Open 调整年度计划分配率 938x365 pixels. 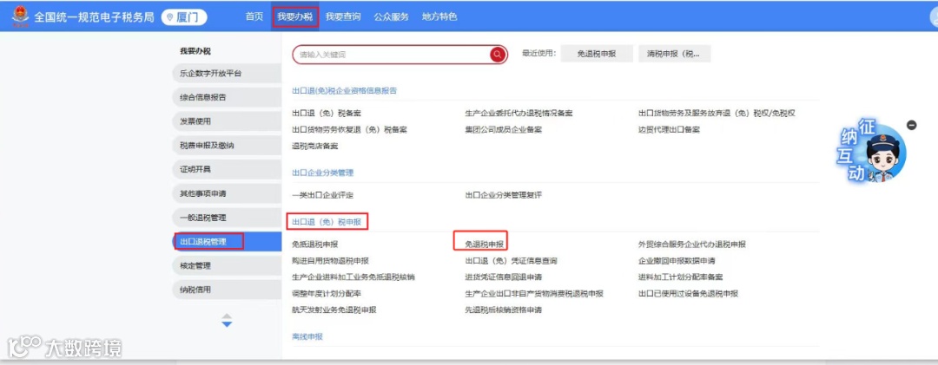327,294
